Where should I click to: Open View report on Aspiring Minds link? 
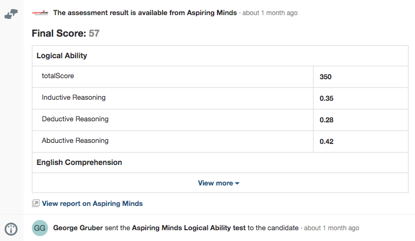tap(92, 203)
